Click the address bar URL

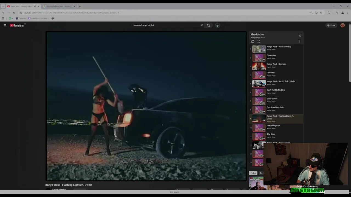point(71,13)
